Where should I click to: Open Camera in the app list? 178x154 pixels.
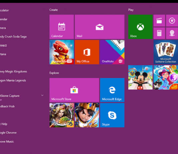3,28
